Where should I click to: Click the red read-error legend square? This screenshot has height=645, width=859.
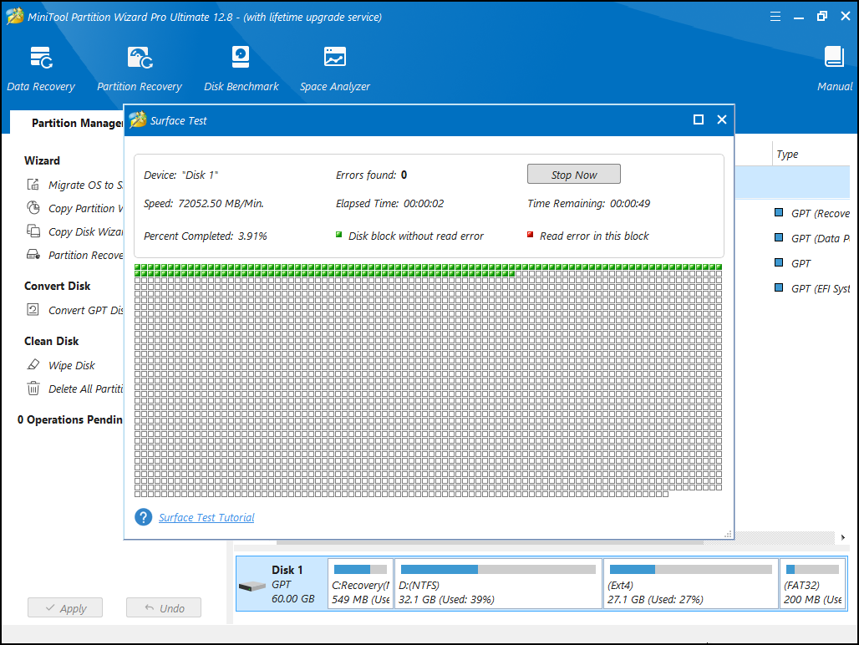(x=530, y=235)
